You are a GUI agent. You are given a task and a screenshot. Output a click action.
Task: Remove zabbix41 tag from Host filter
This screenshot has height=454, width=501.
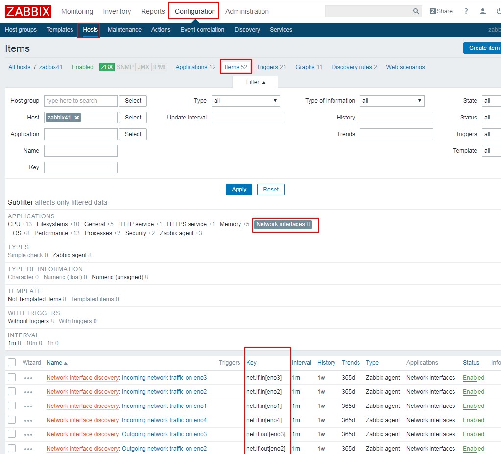pyautogui.click(x=77, y=118)
